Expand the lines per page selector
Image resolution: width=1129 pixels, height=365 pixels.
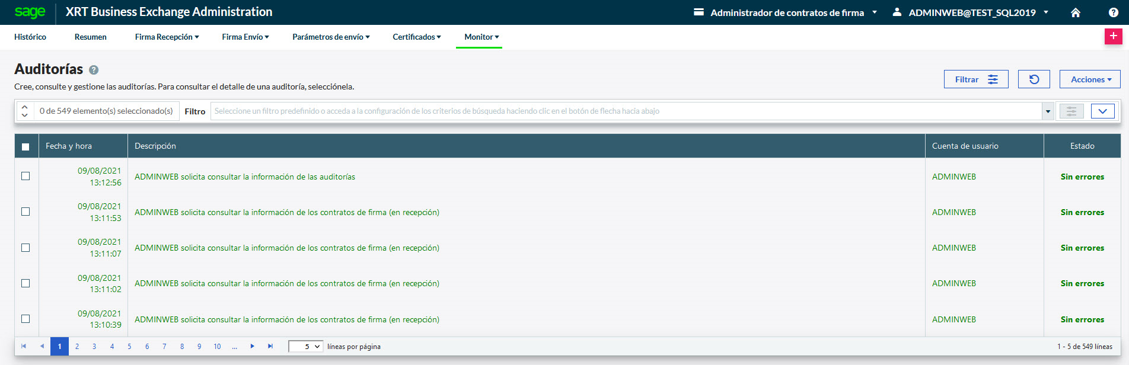click(x=306, y=347)
